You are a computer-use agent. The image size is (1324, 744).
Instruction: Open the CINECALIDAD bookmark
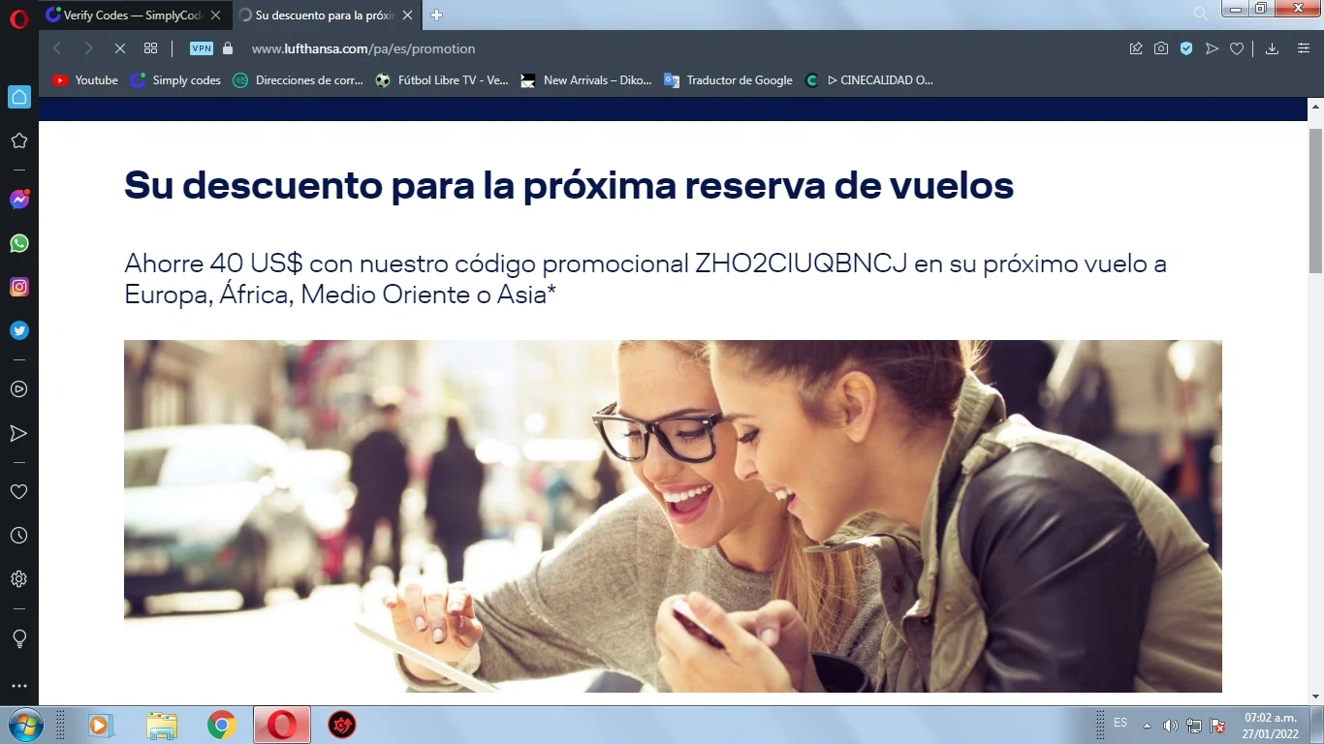869,80
